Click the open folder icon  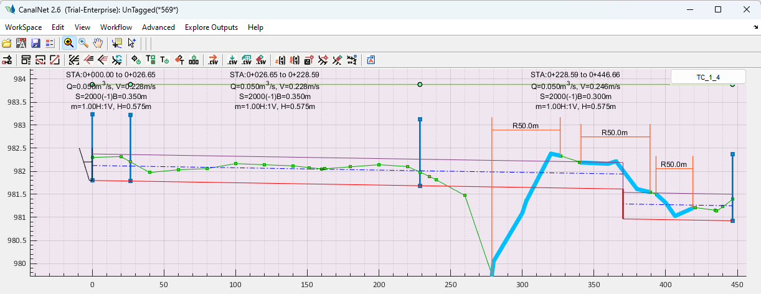coord(7,43)
